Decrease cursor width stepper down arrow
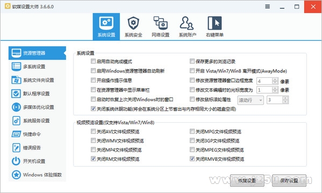 tap(275, 92)
